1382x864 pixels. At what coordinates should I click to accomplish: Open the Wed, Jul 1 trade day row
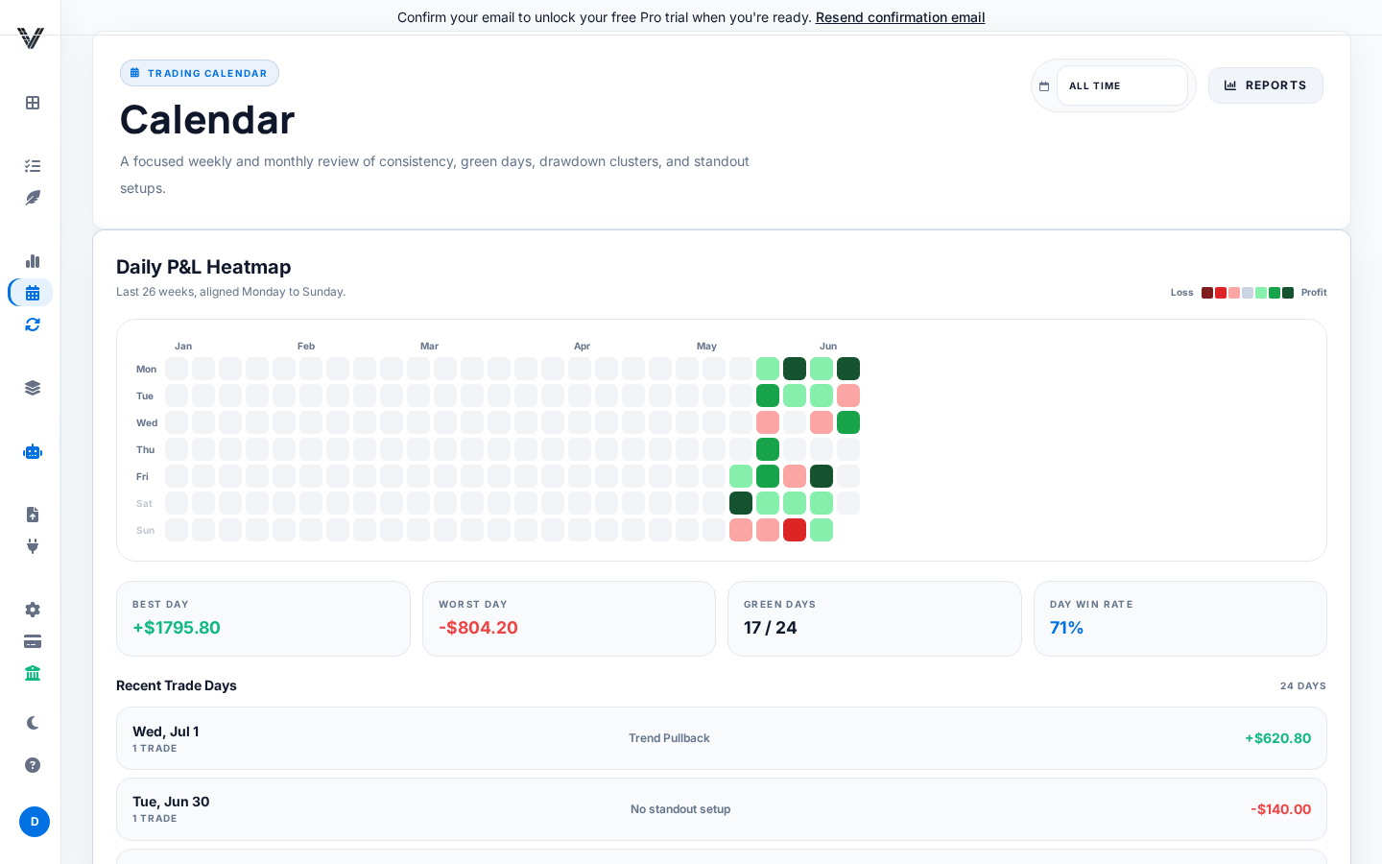click(722, 738)
